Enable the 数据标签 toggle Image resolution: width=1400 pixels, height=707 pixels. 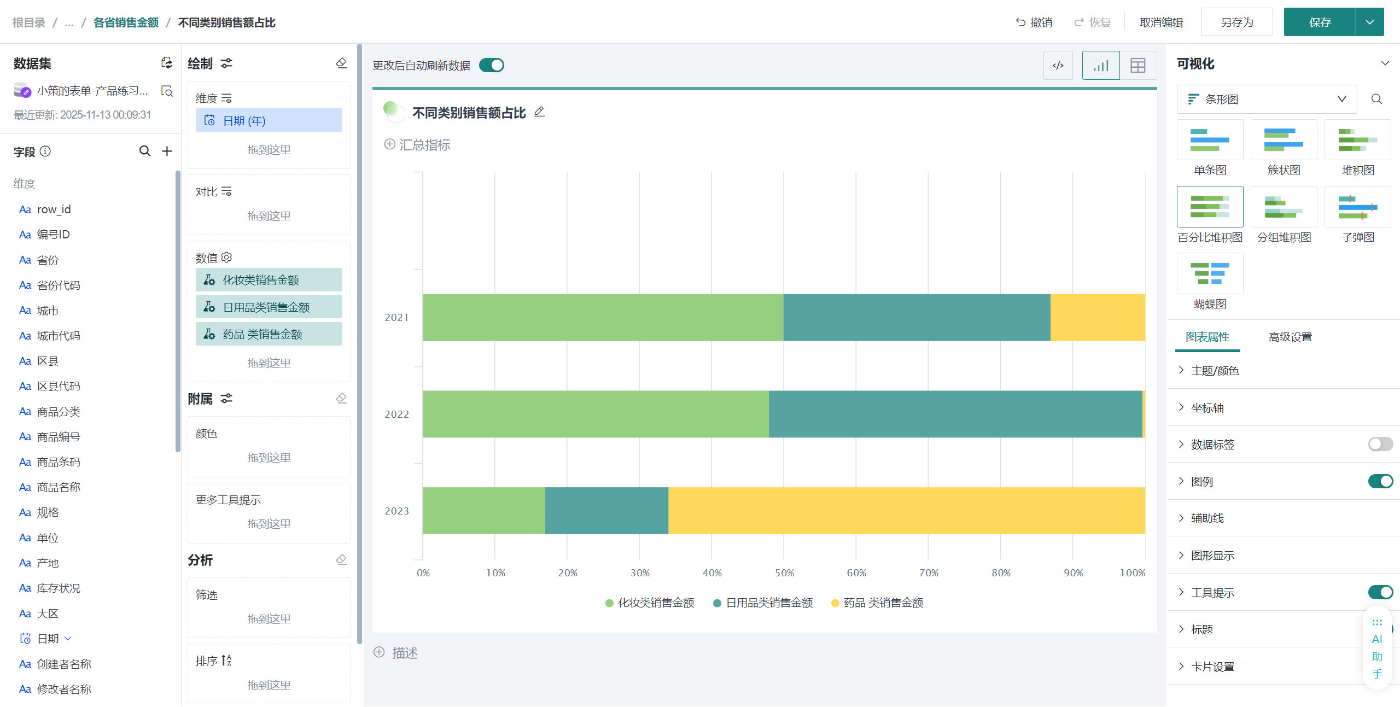pos(1380,444)
